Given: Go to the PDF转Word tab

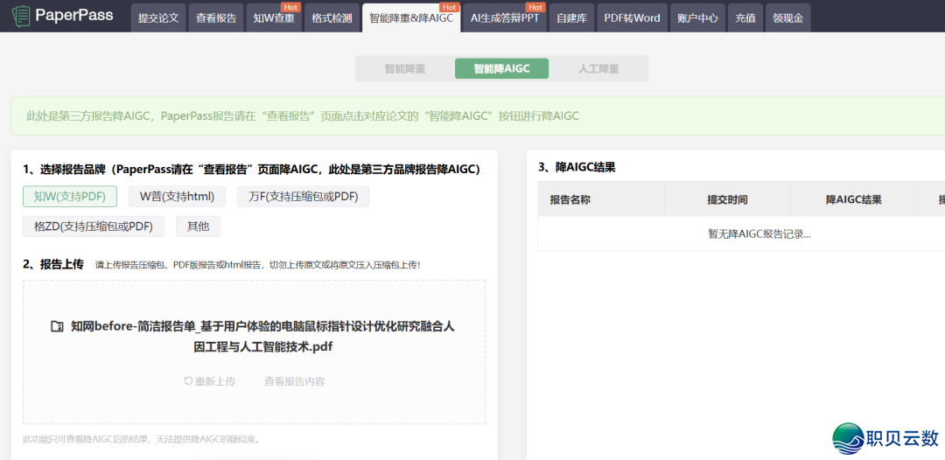Looking at the screenshot, I should point(633,18).
